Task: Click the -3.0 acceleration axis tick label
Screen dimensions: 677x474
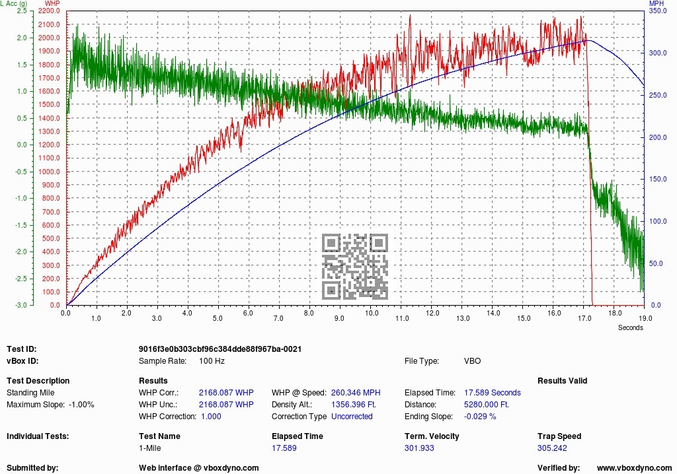Action: click(x=22, y=306)
